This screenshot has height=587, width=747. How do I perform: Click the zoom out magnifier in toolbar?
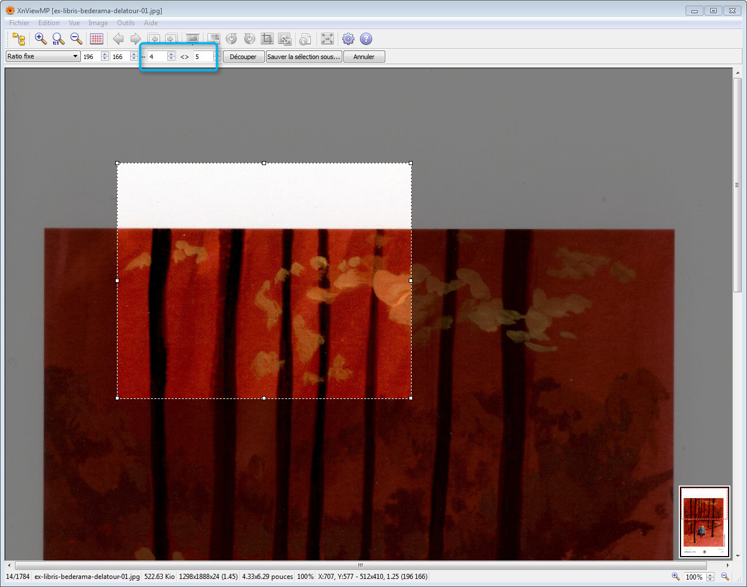click(x=76, y=39)
